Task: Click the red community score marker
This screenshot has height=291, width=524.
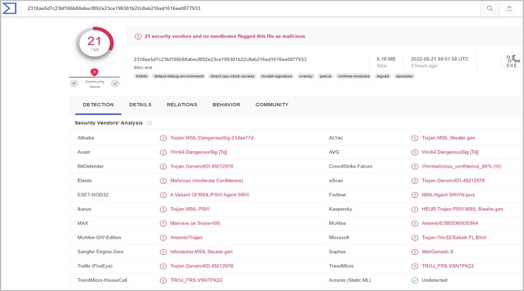Action: [94, 72]
